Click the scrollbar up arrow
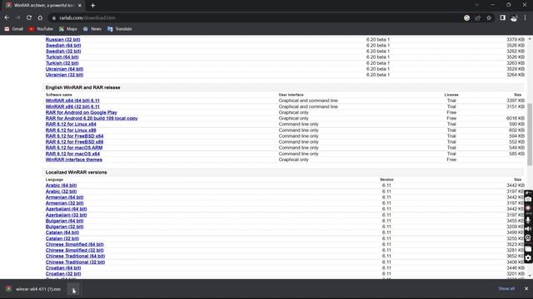 (530, 39)
